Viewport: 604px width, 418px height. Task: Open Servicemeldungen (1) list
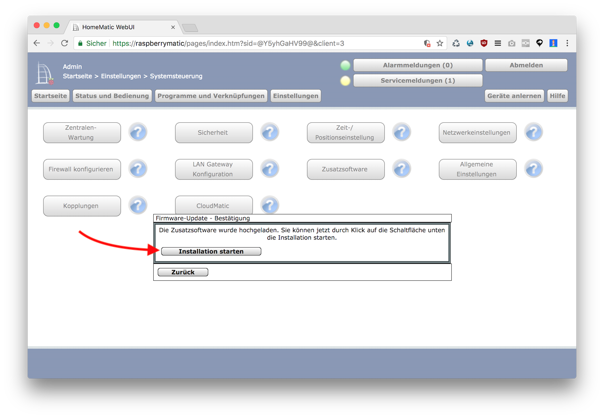(x=418, y=81)
